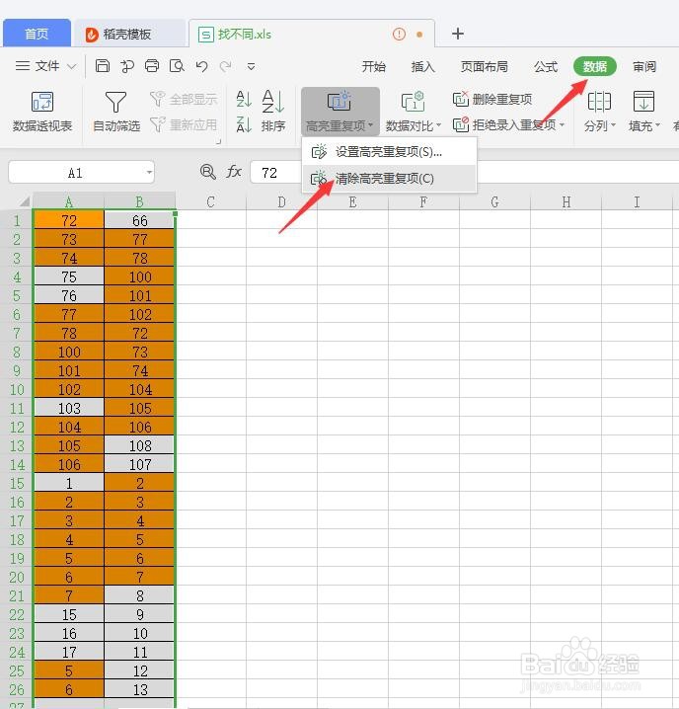
Task: Click the Select All corner triangle
Action: click(24, 201)
